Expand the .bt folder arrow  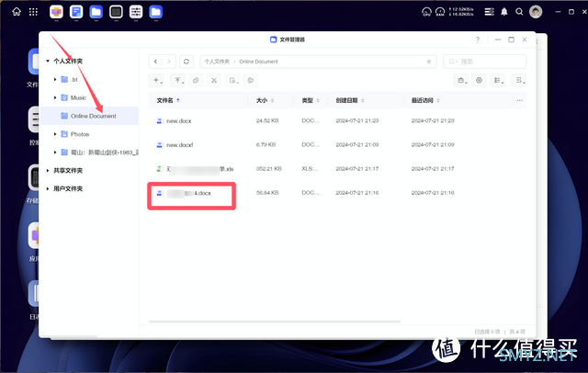point(55,80)
